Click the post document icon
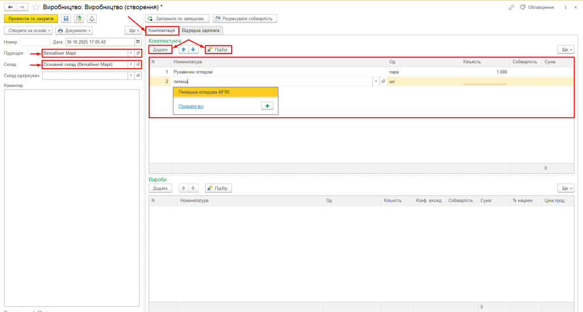Image resolution: width=583 pixels, height=312 pixels. (x=79, y=18)
